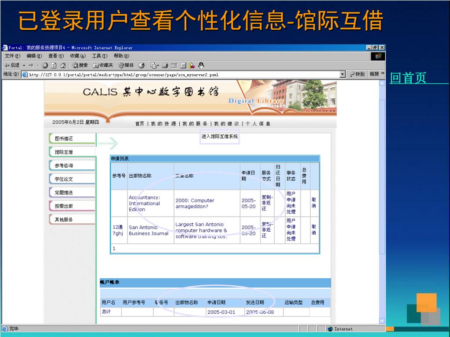Click the browser Back button (后退)
Screen dimensions: 450x337
(12, 65)
